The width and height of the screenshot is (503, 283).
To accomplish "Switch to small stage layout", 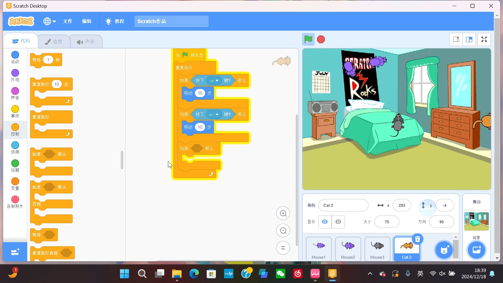I will pyautogui.click(x=456, y=40).
